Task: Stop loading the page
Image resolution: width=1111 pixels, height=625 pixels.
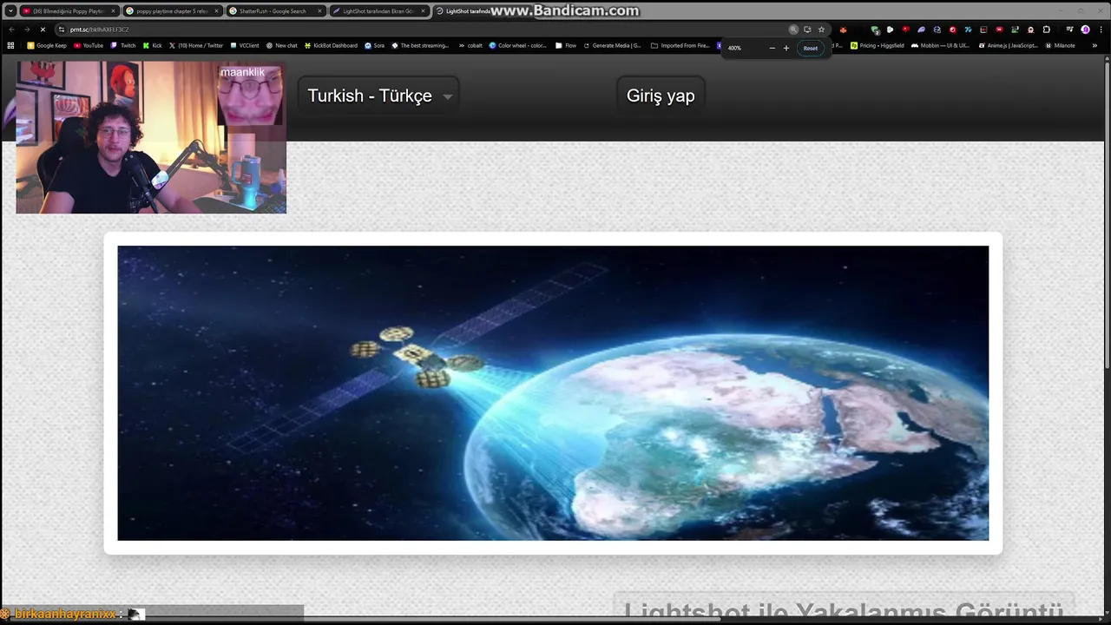Action: pyautogui.click(x=43, y=30)
